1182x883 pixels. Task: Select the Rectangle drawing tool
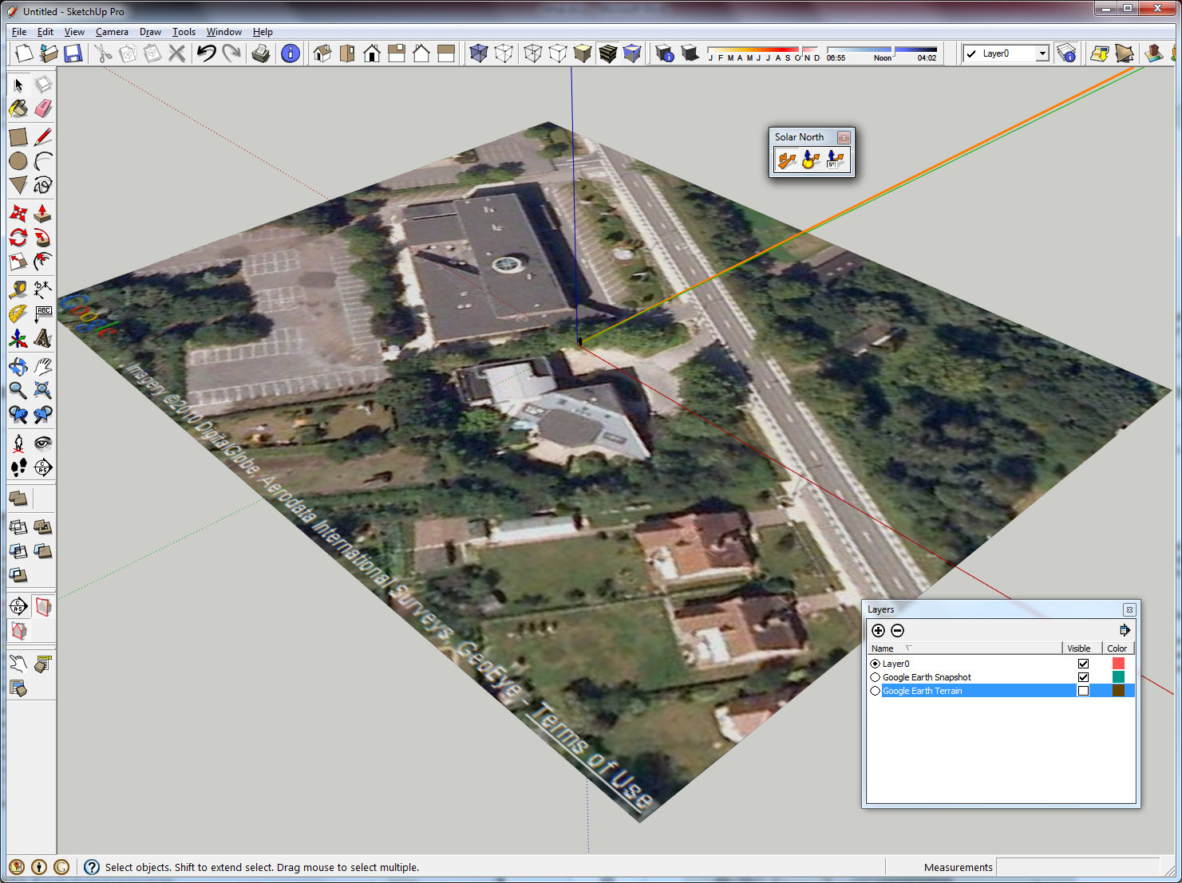click(x=18, y=137)
